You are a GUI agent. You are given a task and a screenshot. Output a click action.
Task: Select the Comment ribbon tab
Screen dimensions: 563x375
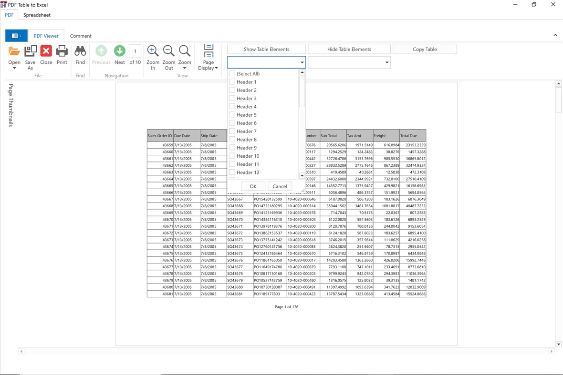81,36
